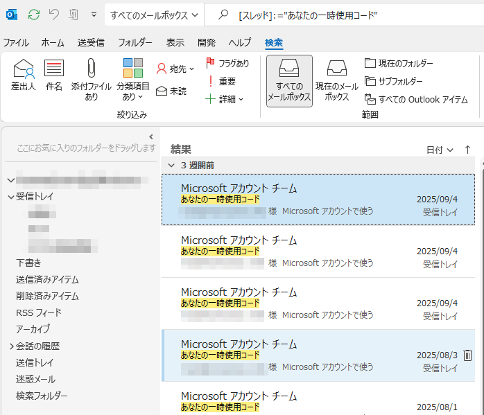Switch to the ホーム tab
The width and height of the screenshot is (484, 415).
(x=53, y=42)
